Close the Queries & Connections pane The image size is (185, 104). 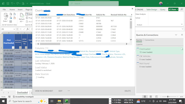(182, 35)
